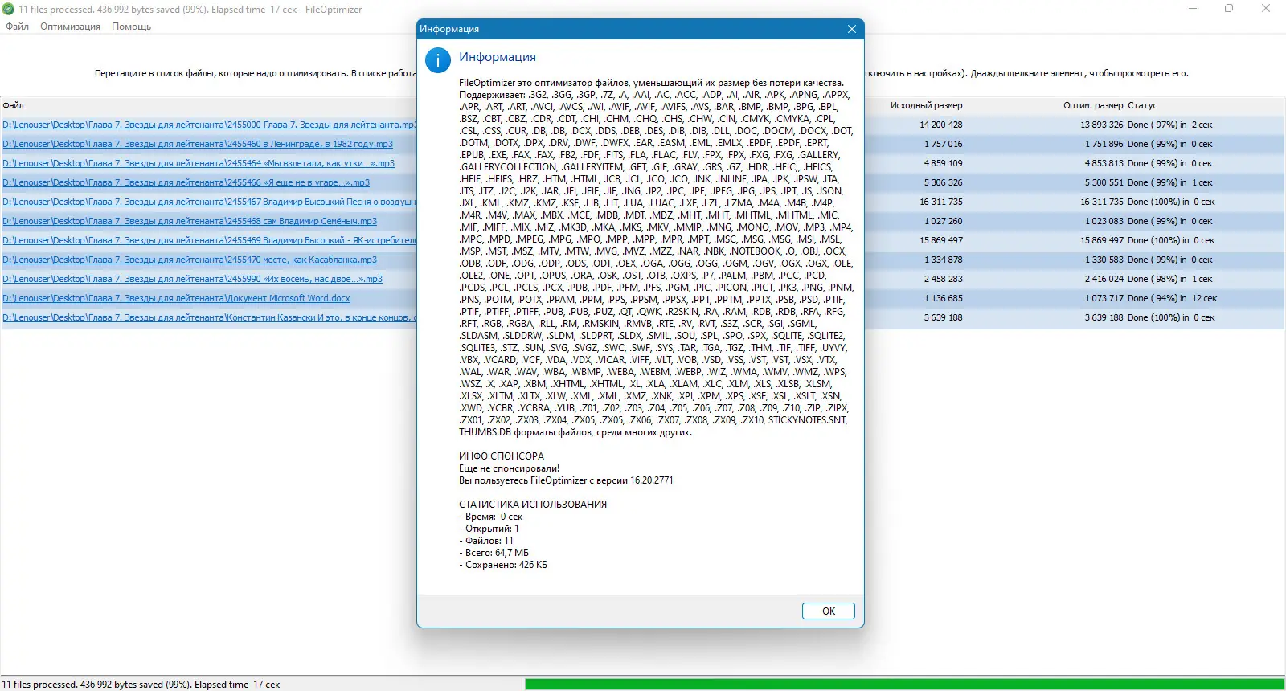Image resolution: width=1286 pixels, height=691 pixels.
Task: Select the optimized size cell 5 300 551
Action: click(1104, 182)
